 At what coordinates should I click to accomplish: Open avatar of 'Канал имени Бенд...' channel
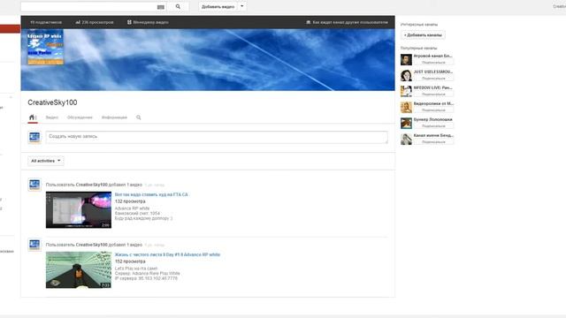click(x=406, y=139)
